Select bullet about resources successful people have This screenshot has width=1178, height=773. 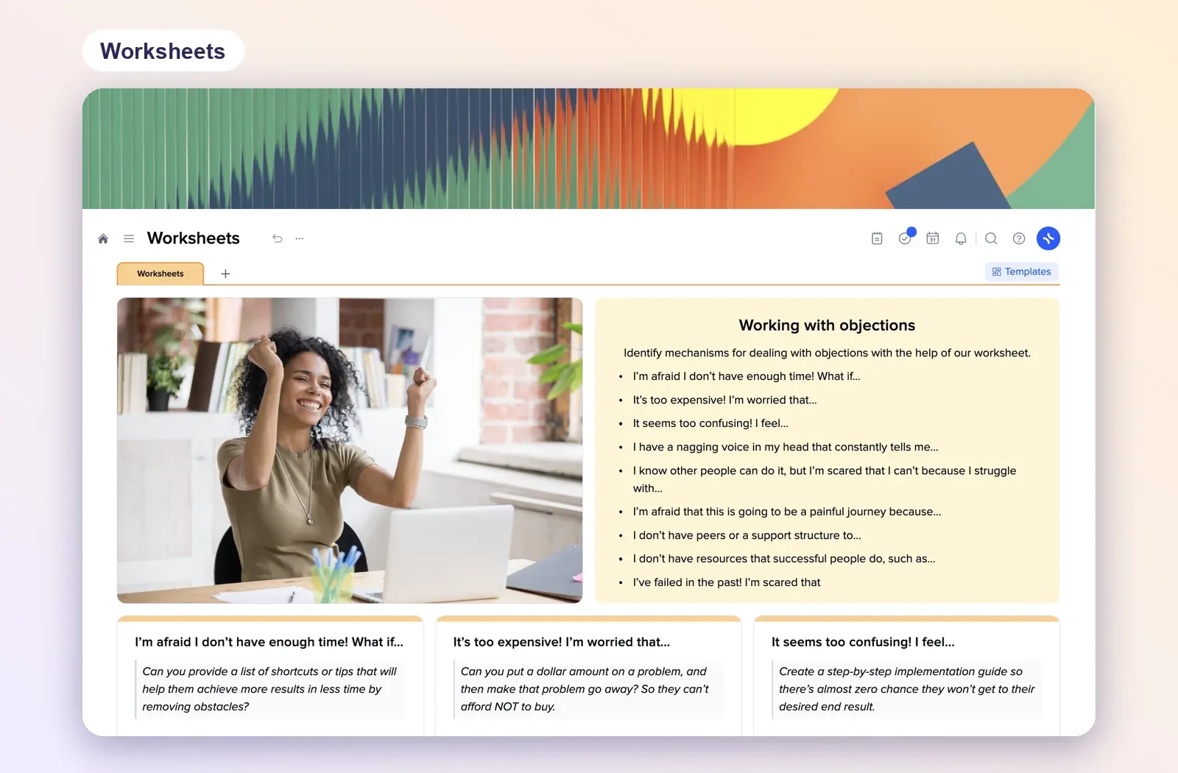784,559
